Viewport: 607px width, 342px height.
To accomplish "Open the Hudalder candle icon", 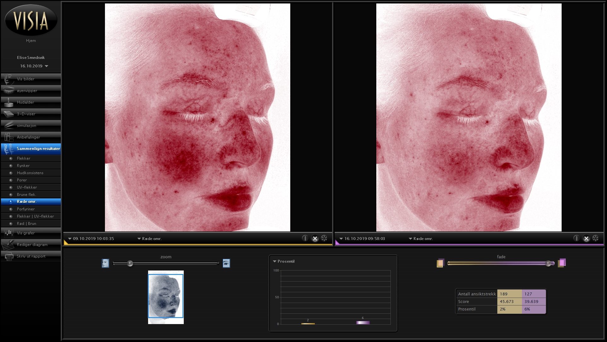I will (x=9, y=102).
